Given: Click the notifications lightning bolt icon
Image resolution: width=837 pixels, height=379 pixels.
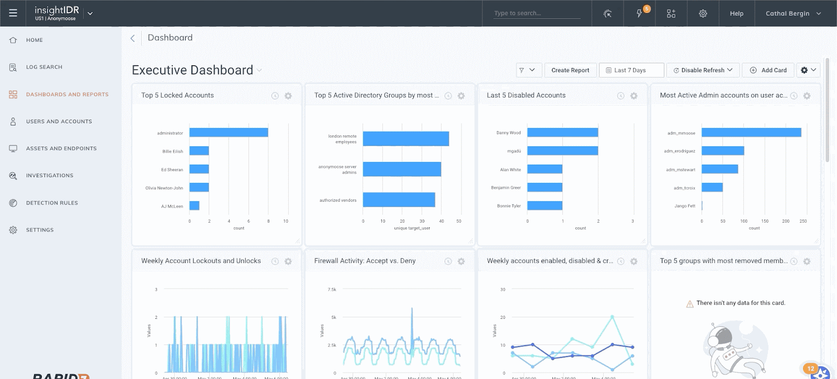Looking at the screenshot, I should point(639,14).
